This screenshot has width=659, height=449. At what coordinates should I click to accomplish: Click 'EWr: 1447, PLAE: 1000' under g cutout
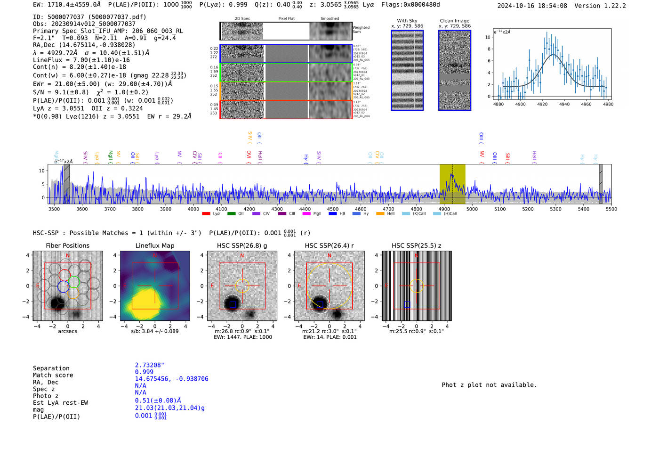(243, 337)
